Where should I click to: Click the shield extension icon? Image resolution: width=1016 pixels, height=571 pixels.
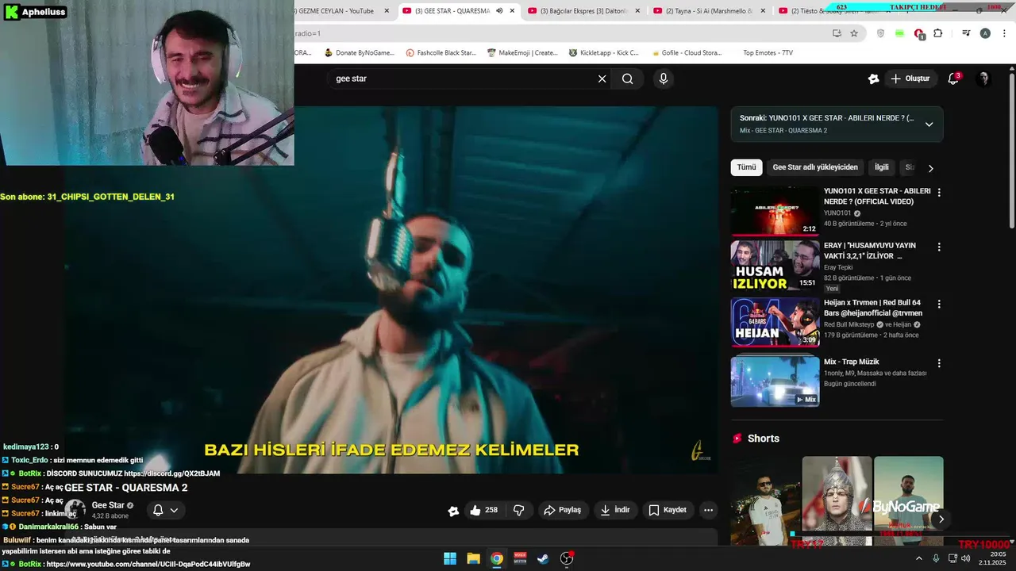(x=880, y=33)
